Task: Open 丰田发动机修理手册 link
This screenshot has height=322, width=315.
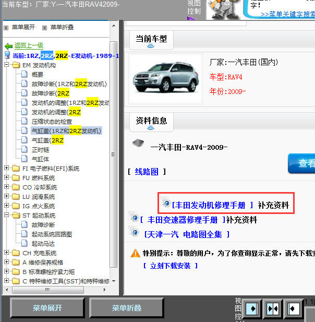Action: click(x=212, y=205)
